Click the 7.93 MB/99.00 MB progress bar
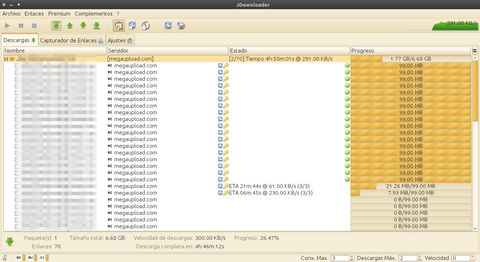 click(x=410, y=193)
